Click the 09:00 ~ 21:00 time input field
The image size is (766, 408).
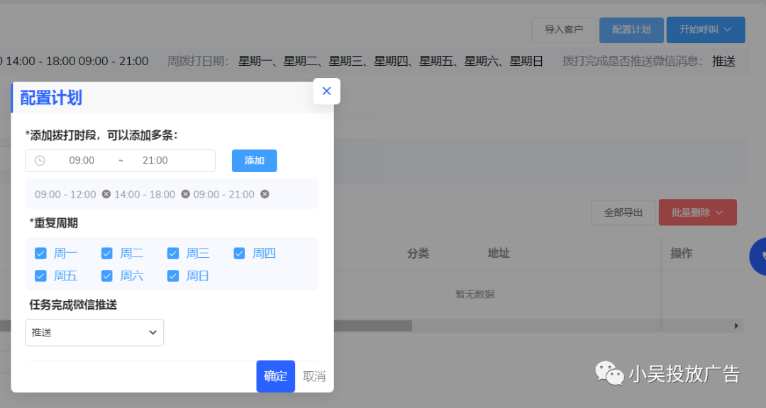(x=121, y=161)
